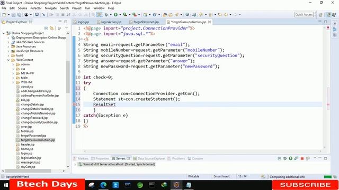Expand the WEB-INF folder
The image size is (339, 190).
[13, 82]
